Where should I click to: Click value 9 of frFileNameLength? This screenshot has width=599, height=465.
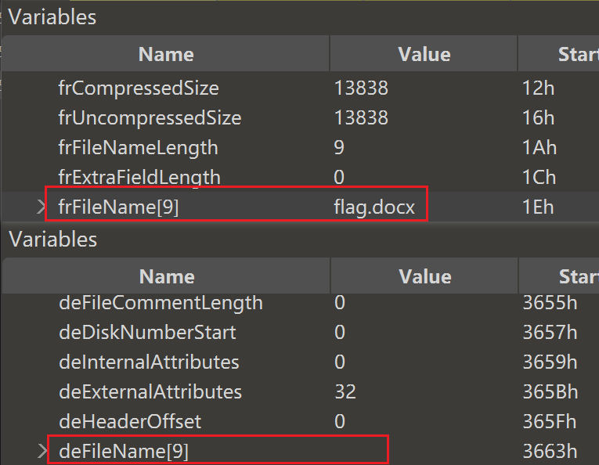coord(339,148)
